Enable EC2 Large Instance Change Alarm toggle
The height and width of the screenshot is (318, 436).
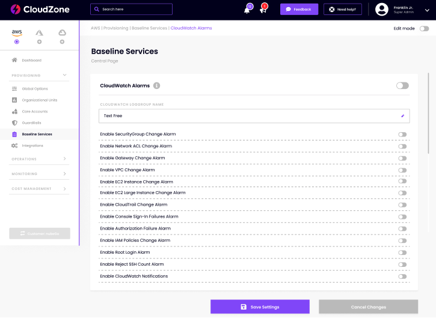(x=402, y=193)
